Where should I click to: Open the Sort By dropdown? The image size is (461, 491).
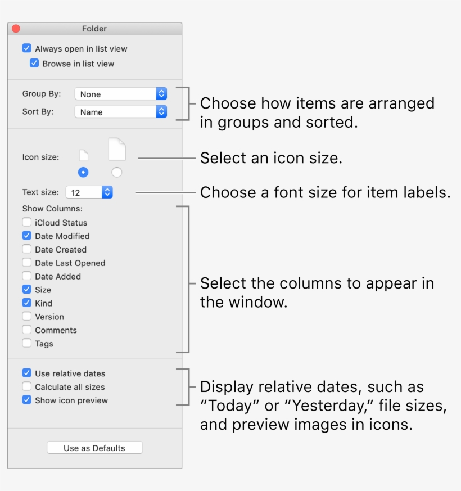pyautogui.click(x=121, y=111)
